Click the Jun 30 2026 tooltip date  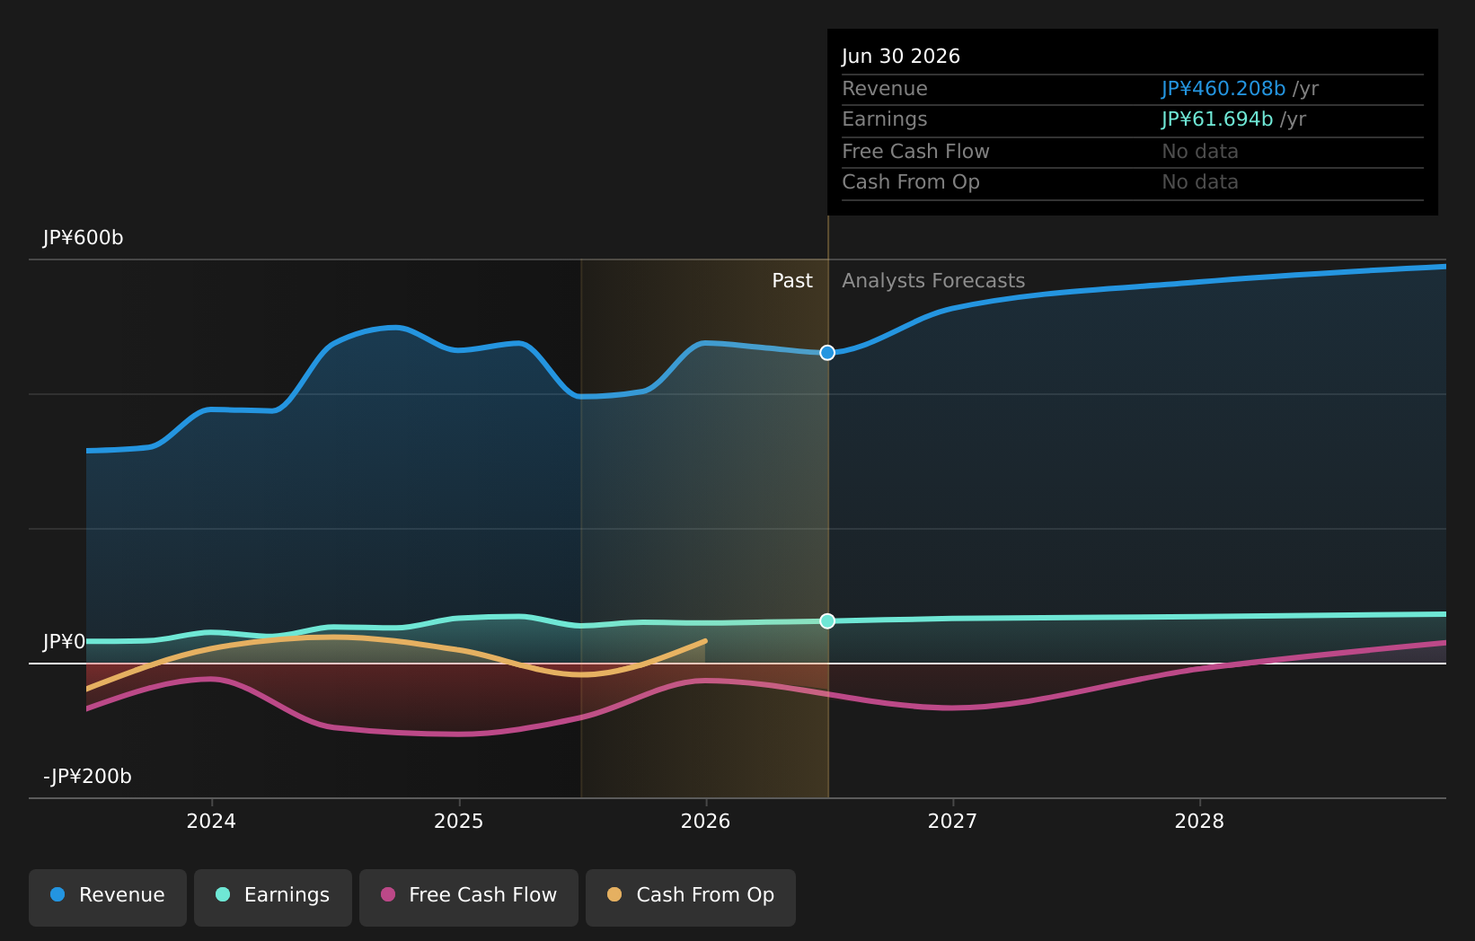coord(901,57)
